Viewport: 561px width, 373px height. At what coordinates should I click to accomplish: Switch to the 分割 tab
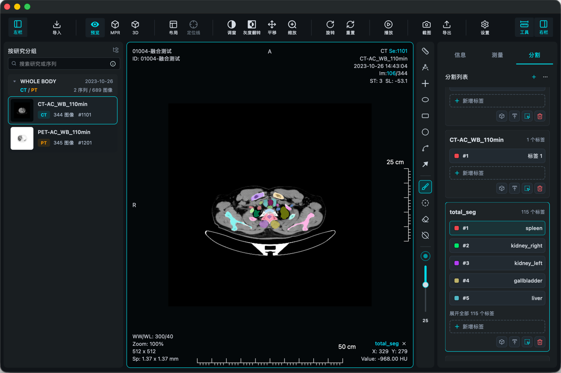pyautogui.click(x=534, y=55)
